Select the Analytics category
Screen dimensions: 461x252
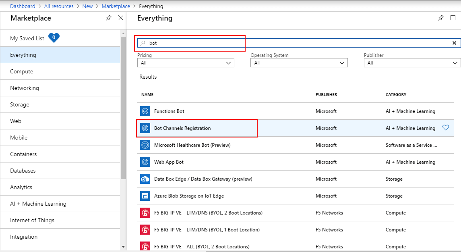[60, 187]
